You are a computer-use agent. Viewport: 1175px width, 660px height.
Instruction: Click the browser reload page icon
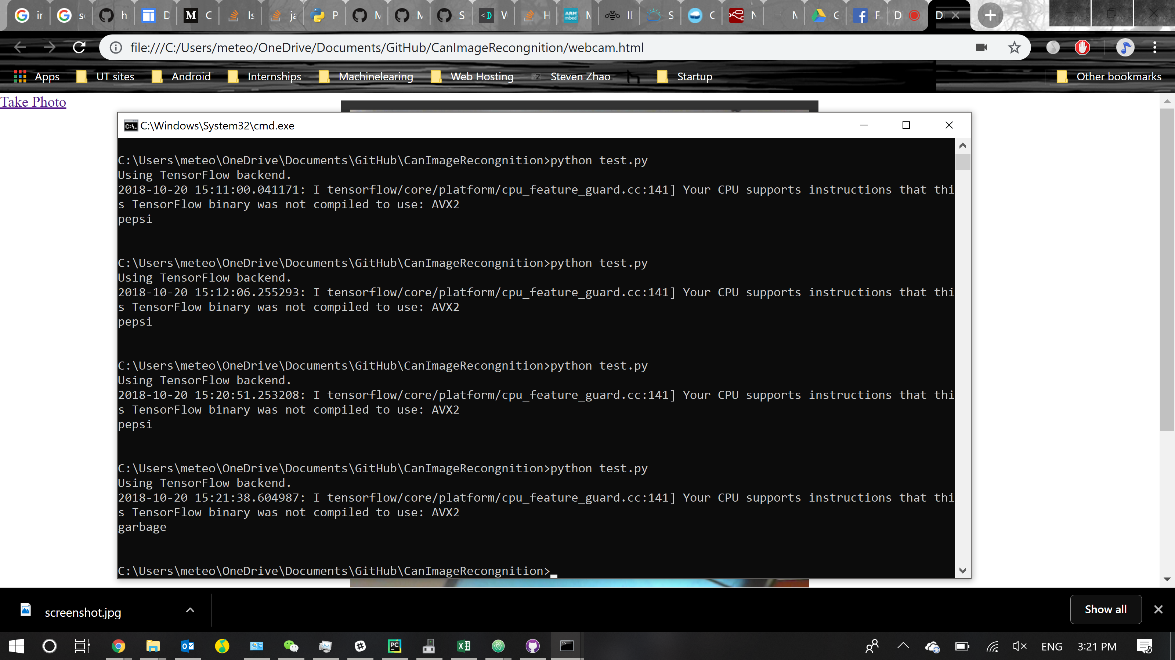point(79,47)
